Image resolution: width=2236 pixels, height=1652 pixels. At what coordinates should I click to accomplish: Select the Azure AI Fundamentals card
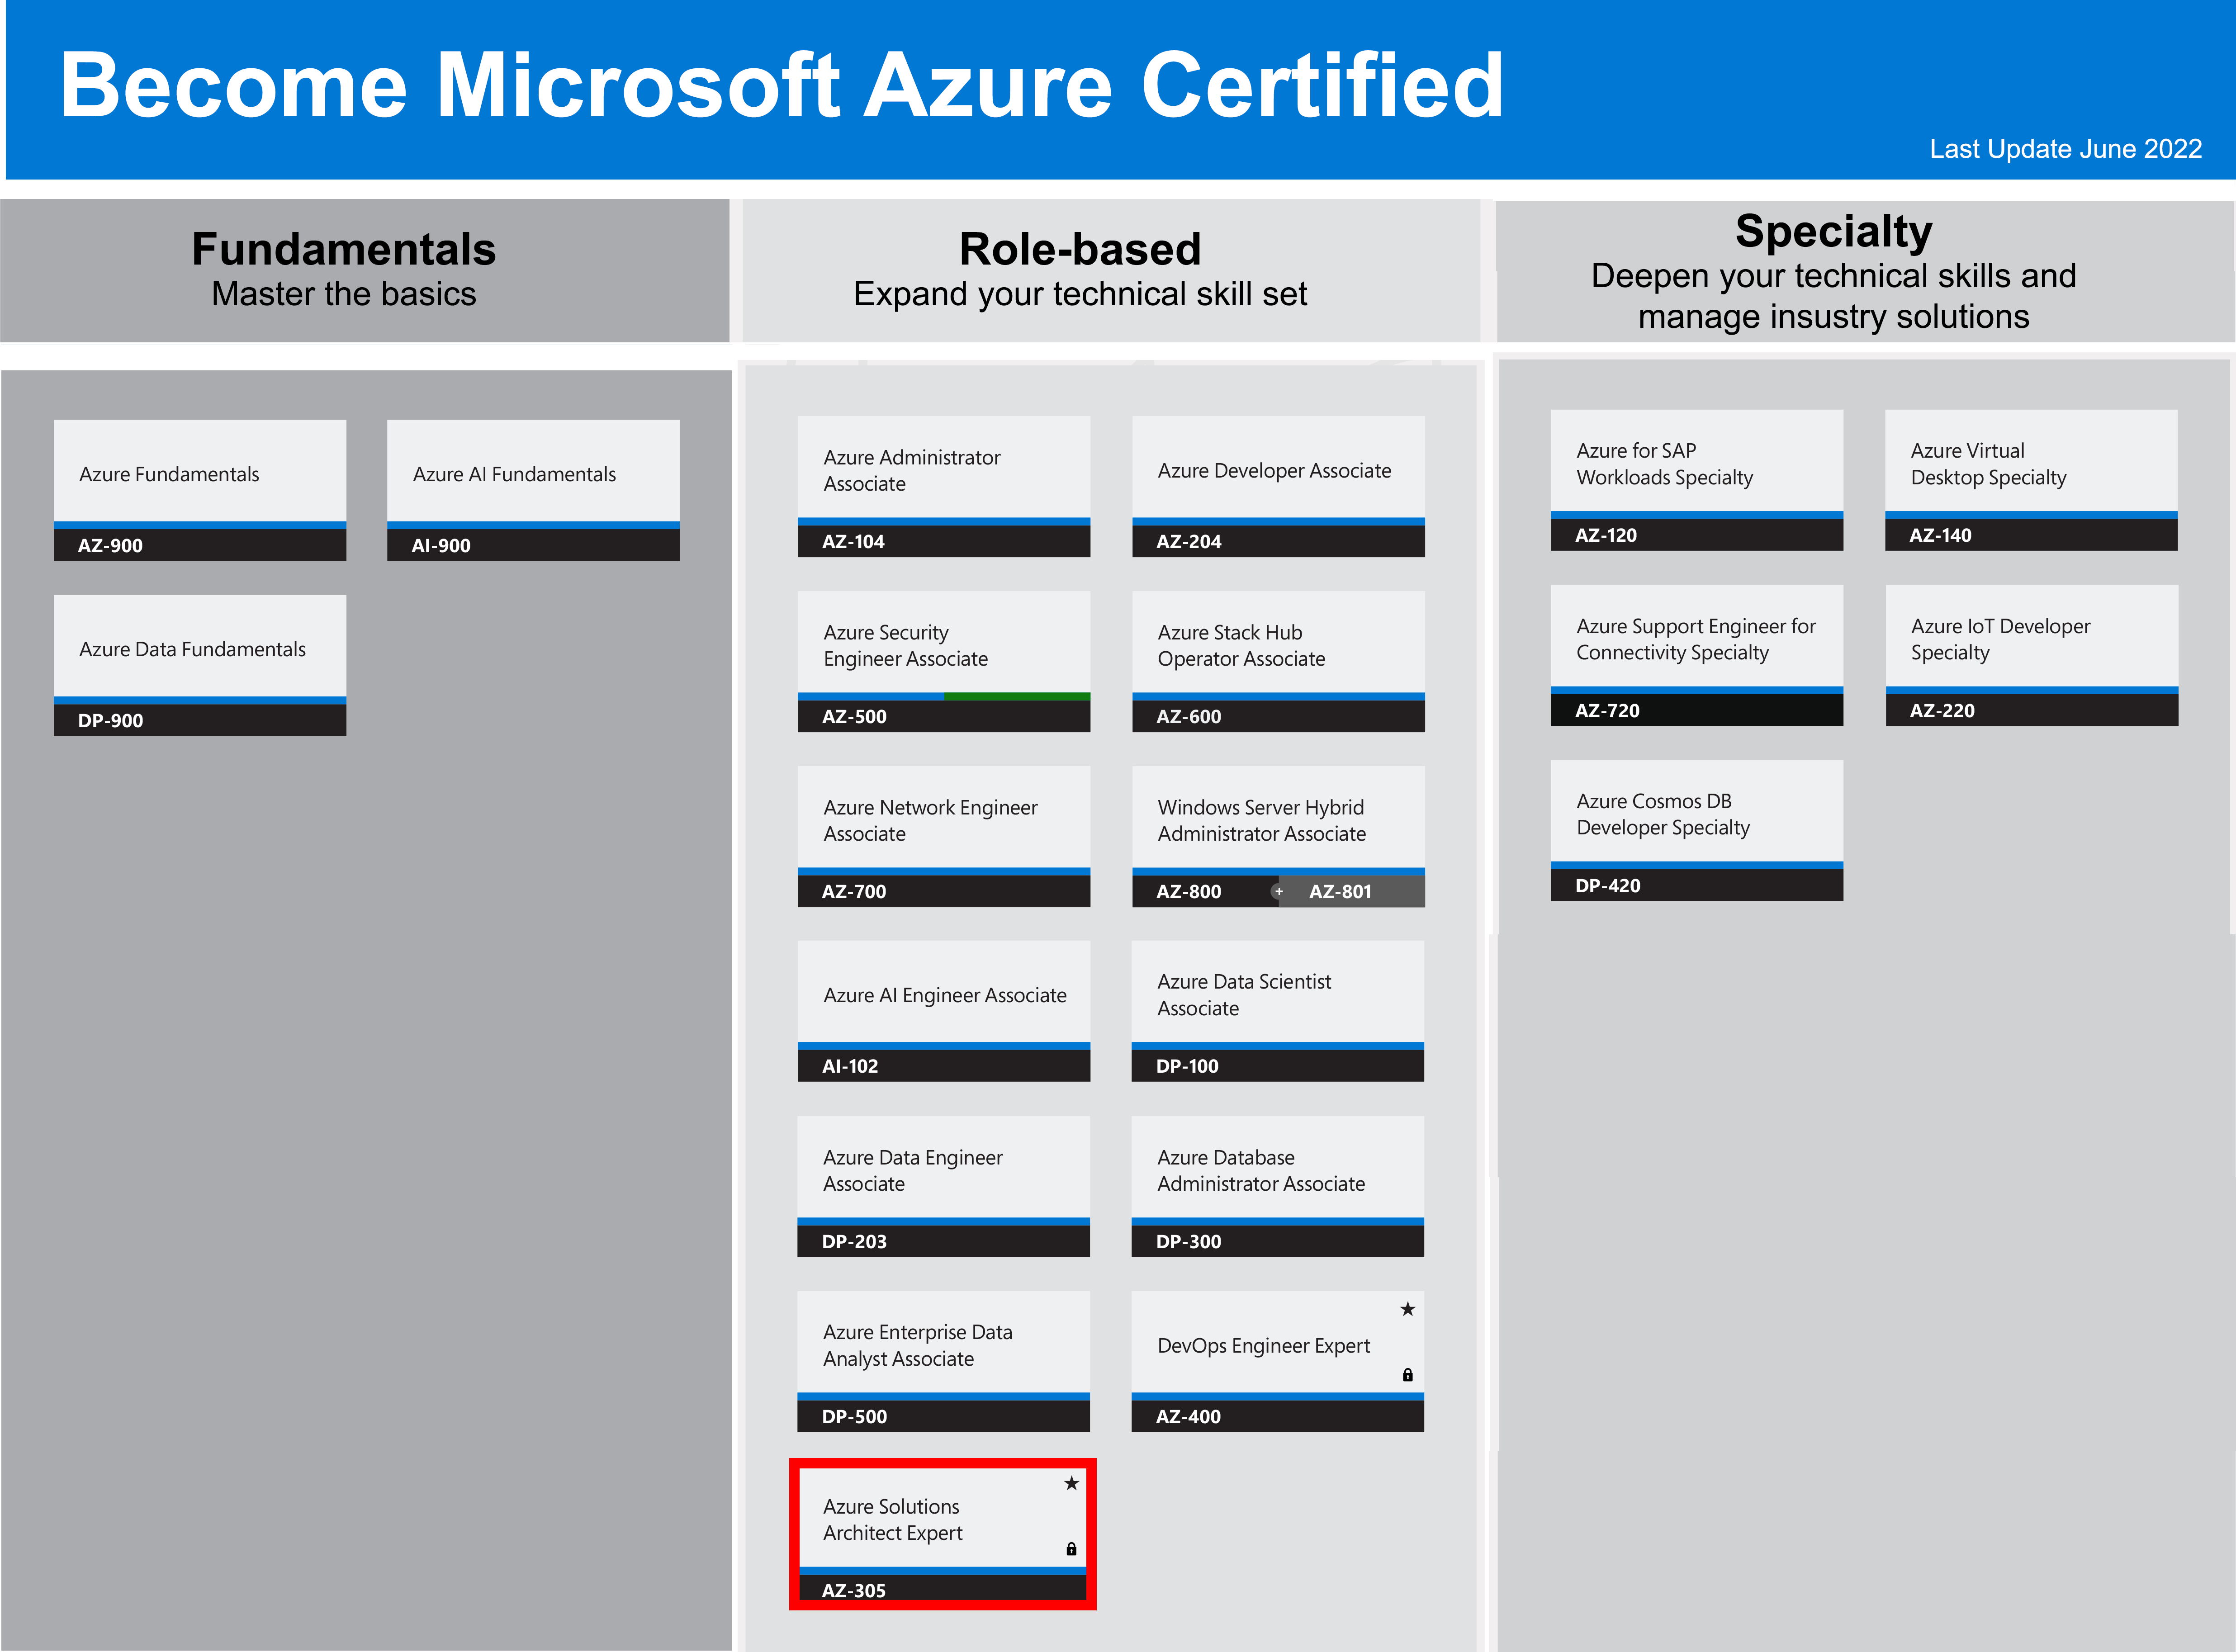pyautogui.click(x=533, y=474)
